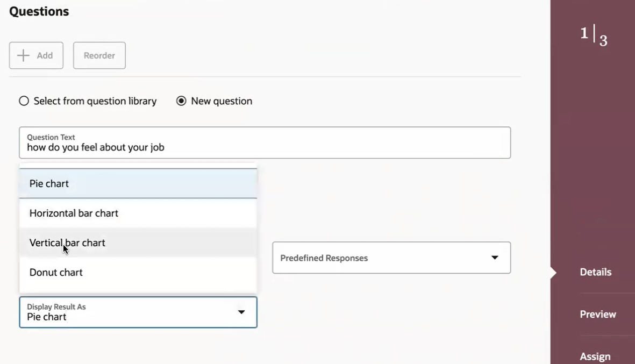Image resolution: width=635 pixels, height=364 pixels.
Task: Select Vertical bar chart option
Action: (x=138, y=242)
